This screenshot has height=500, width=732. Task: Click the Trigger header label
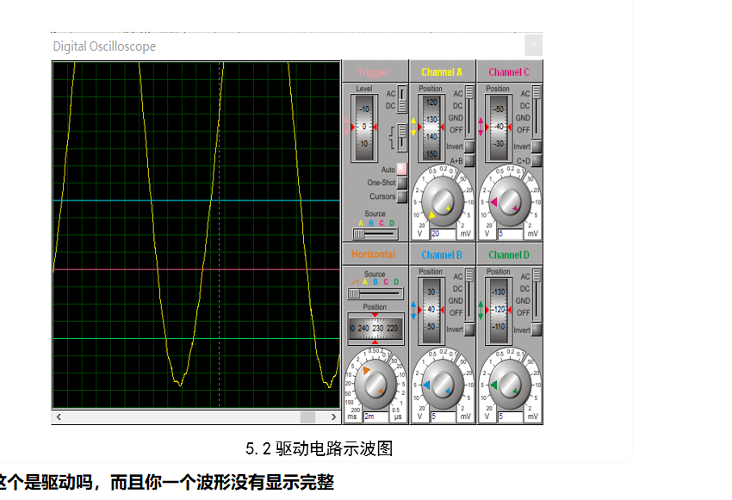click(373, 72)
